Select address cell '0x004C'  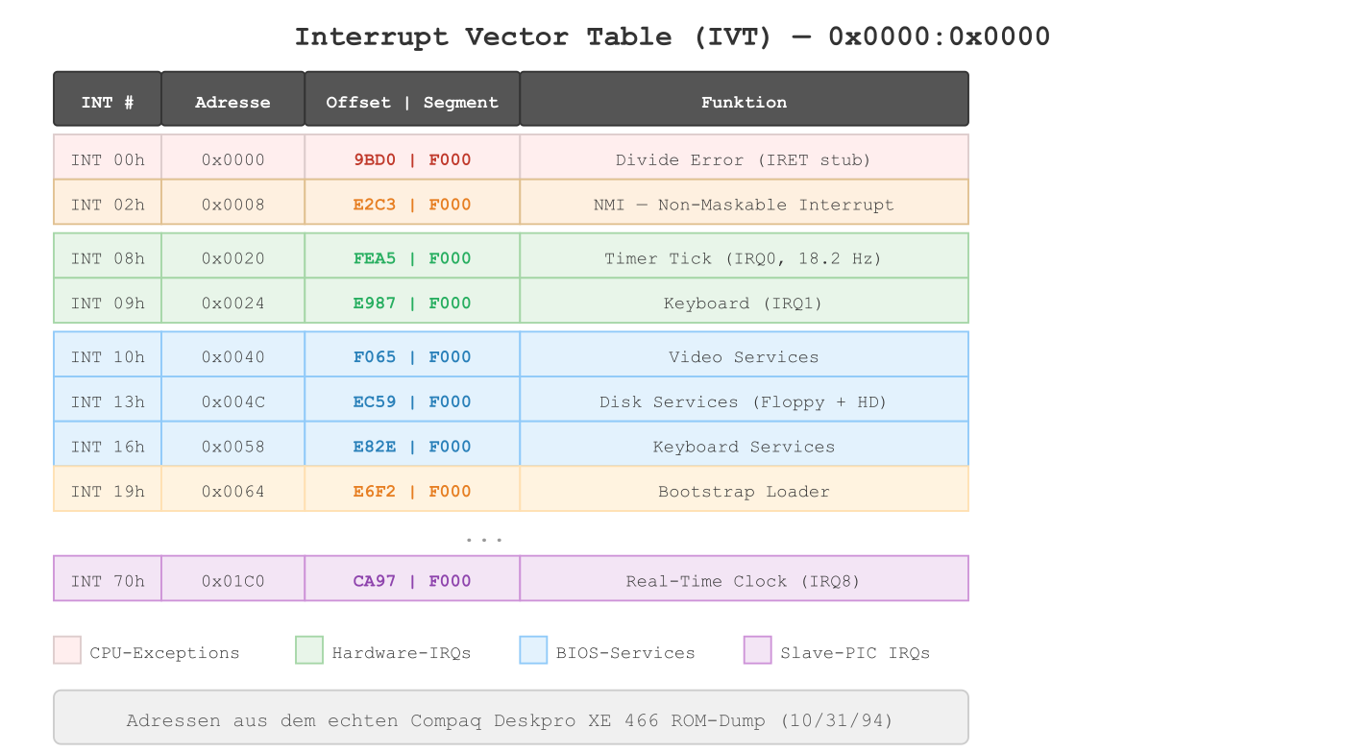click(233, 400)
